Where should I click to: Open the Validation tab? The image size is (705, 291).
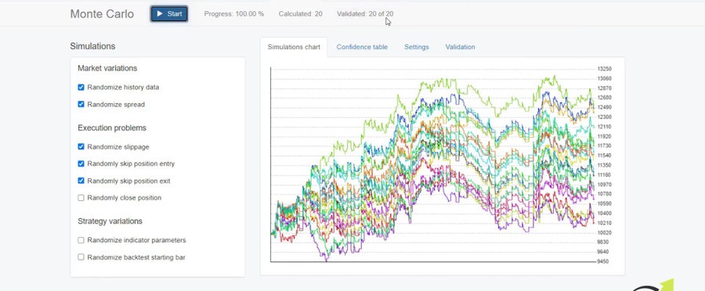[x=460, y=47]
